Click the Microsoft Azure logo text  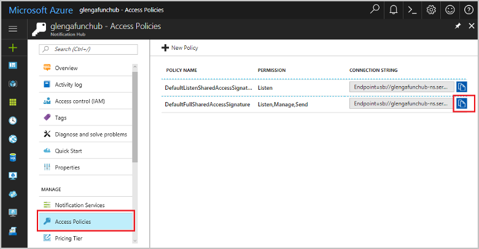coord(41,10)
